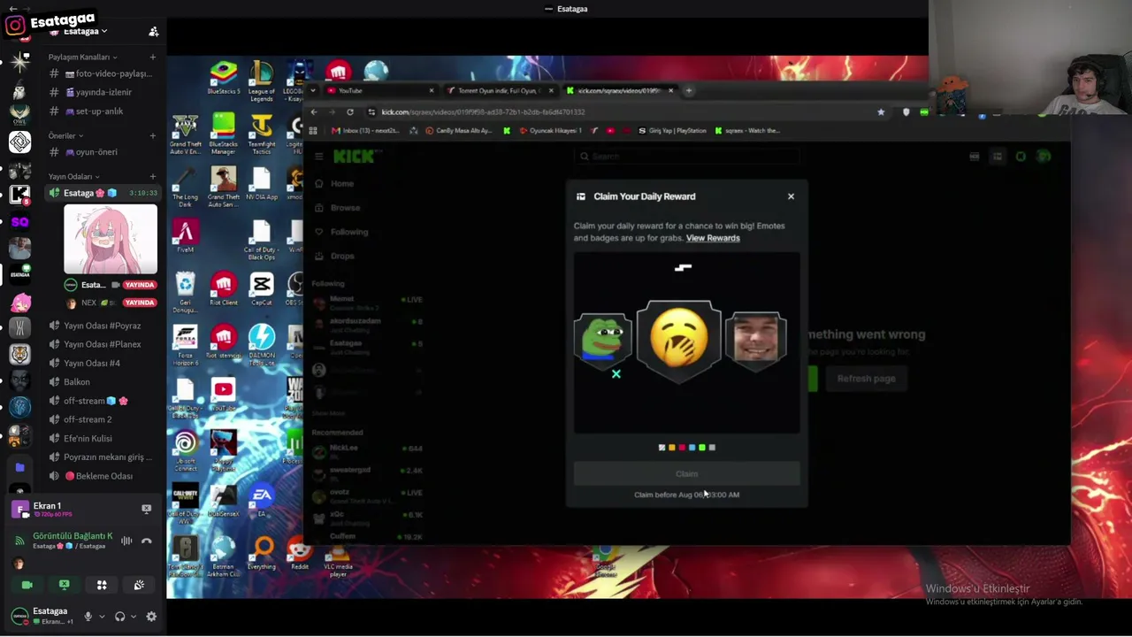1132x637 pixels.
Task: Disconnect from voice with the hang-up icon
Action: [147, 541]
